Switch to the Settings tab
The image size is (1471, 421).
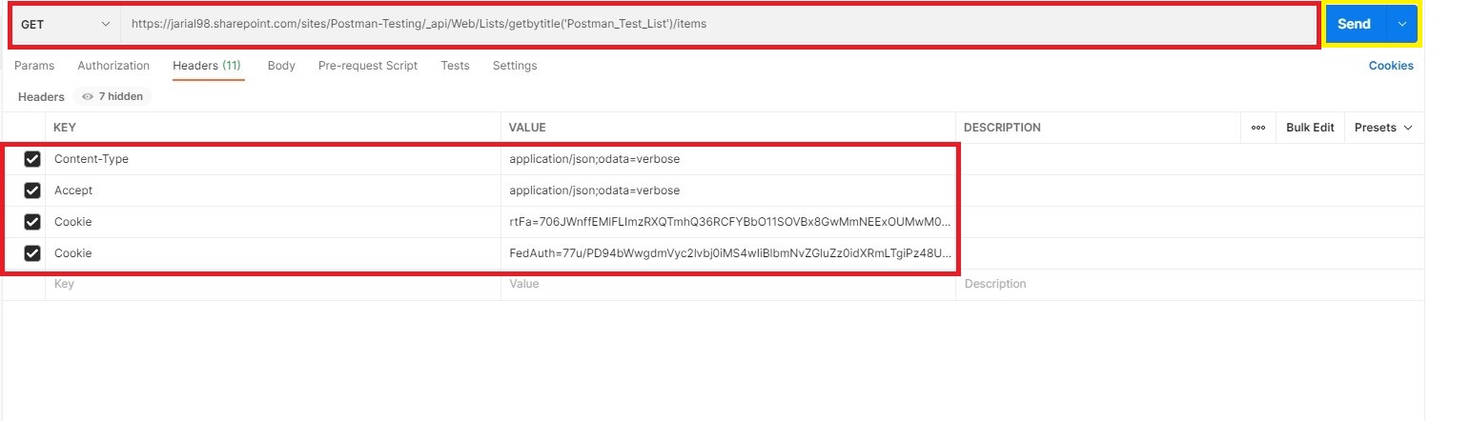pos(515,66)
